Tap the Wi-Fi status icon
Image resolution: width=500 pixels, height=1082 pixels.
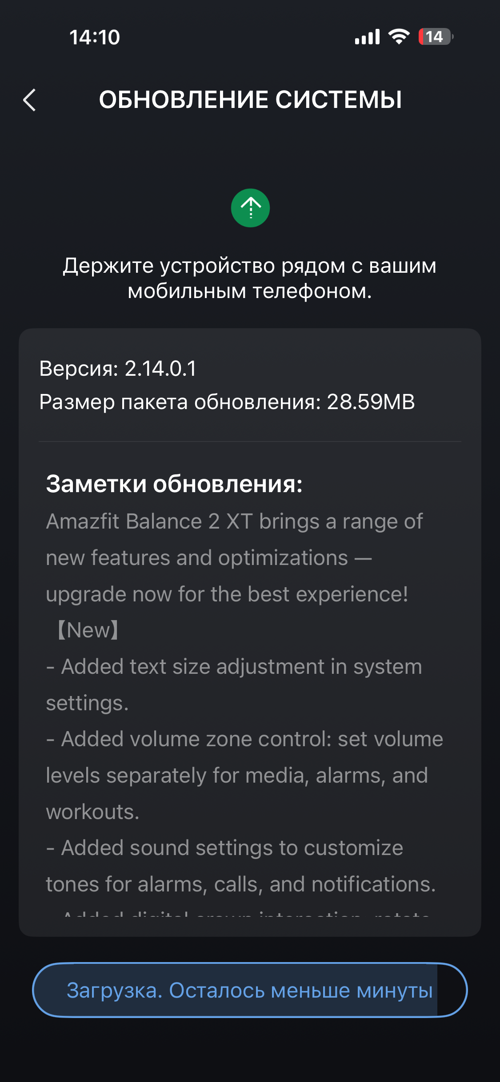click(399, 36)
